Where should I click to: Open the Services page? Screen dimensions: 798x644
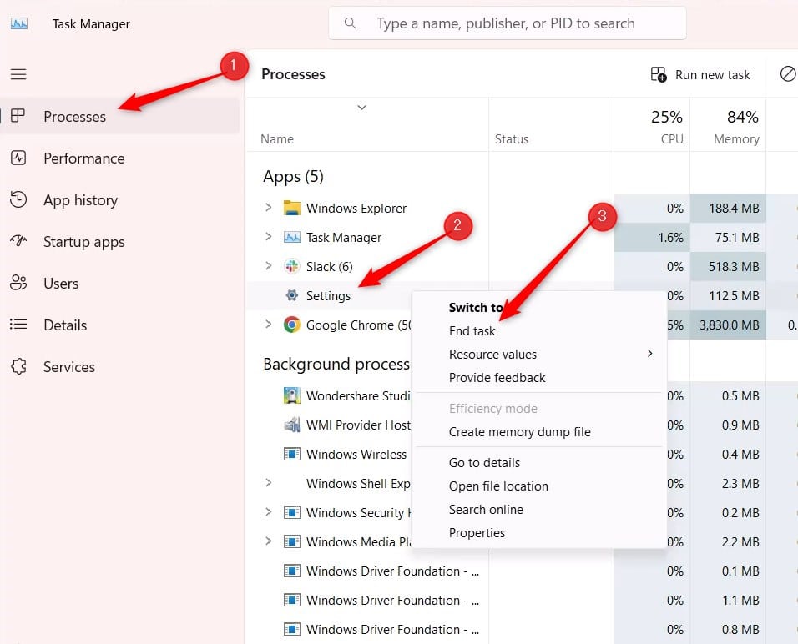pos(120,367)
